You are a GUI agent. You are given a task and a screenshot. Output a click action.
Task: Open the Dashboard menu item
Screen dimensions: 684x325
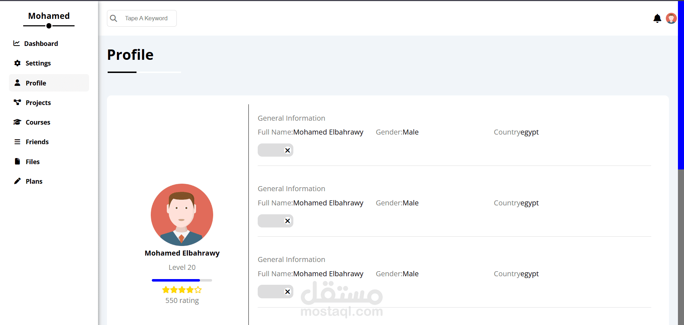49,43
